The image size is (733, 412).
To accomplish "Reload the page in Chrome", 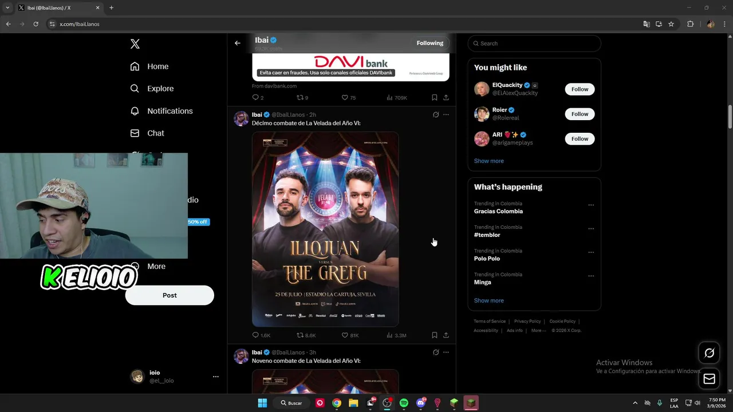I will point(36,24).
